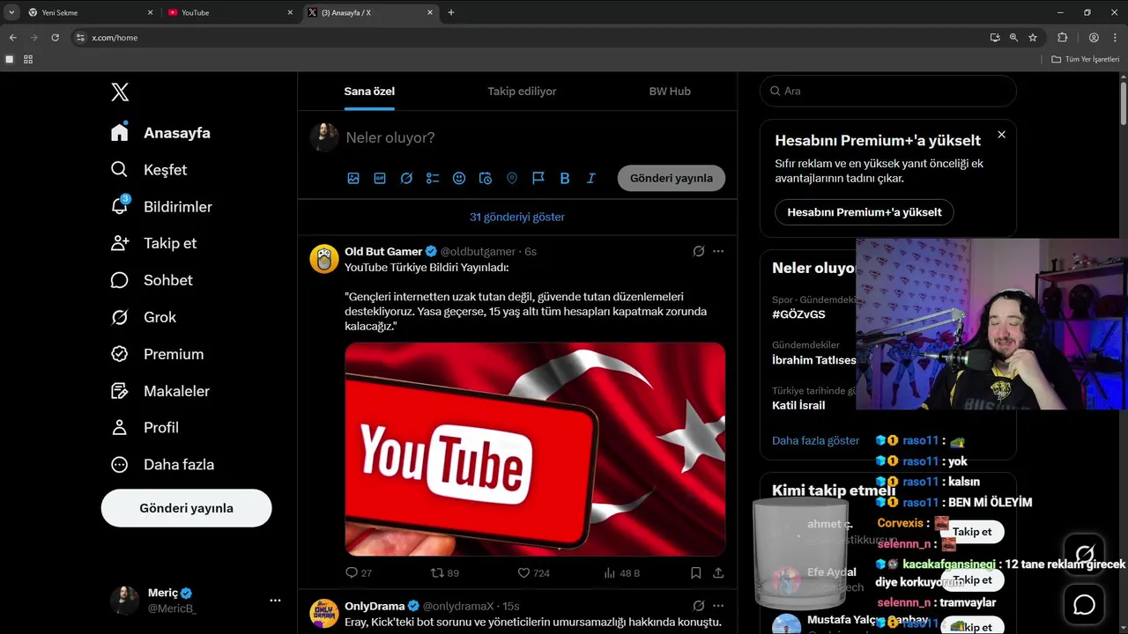Click the big Gönderi yayınla sidebar button

coord(186,508)
